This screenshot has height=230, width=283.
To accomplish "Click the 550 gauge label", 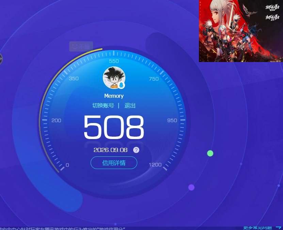I will click(114, 61).
